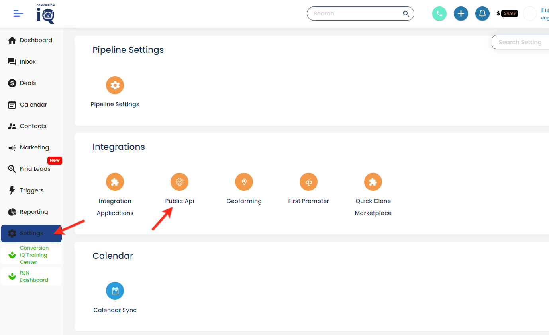Click the plus quick-add icon
This screenshot has height=335, width=549.
(x=461, y=14)
